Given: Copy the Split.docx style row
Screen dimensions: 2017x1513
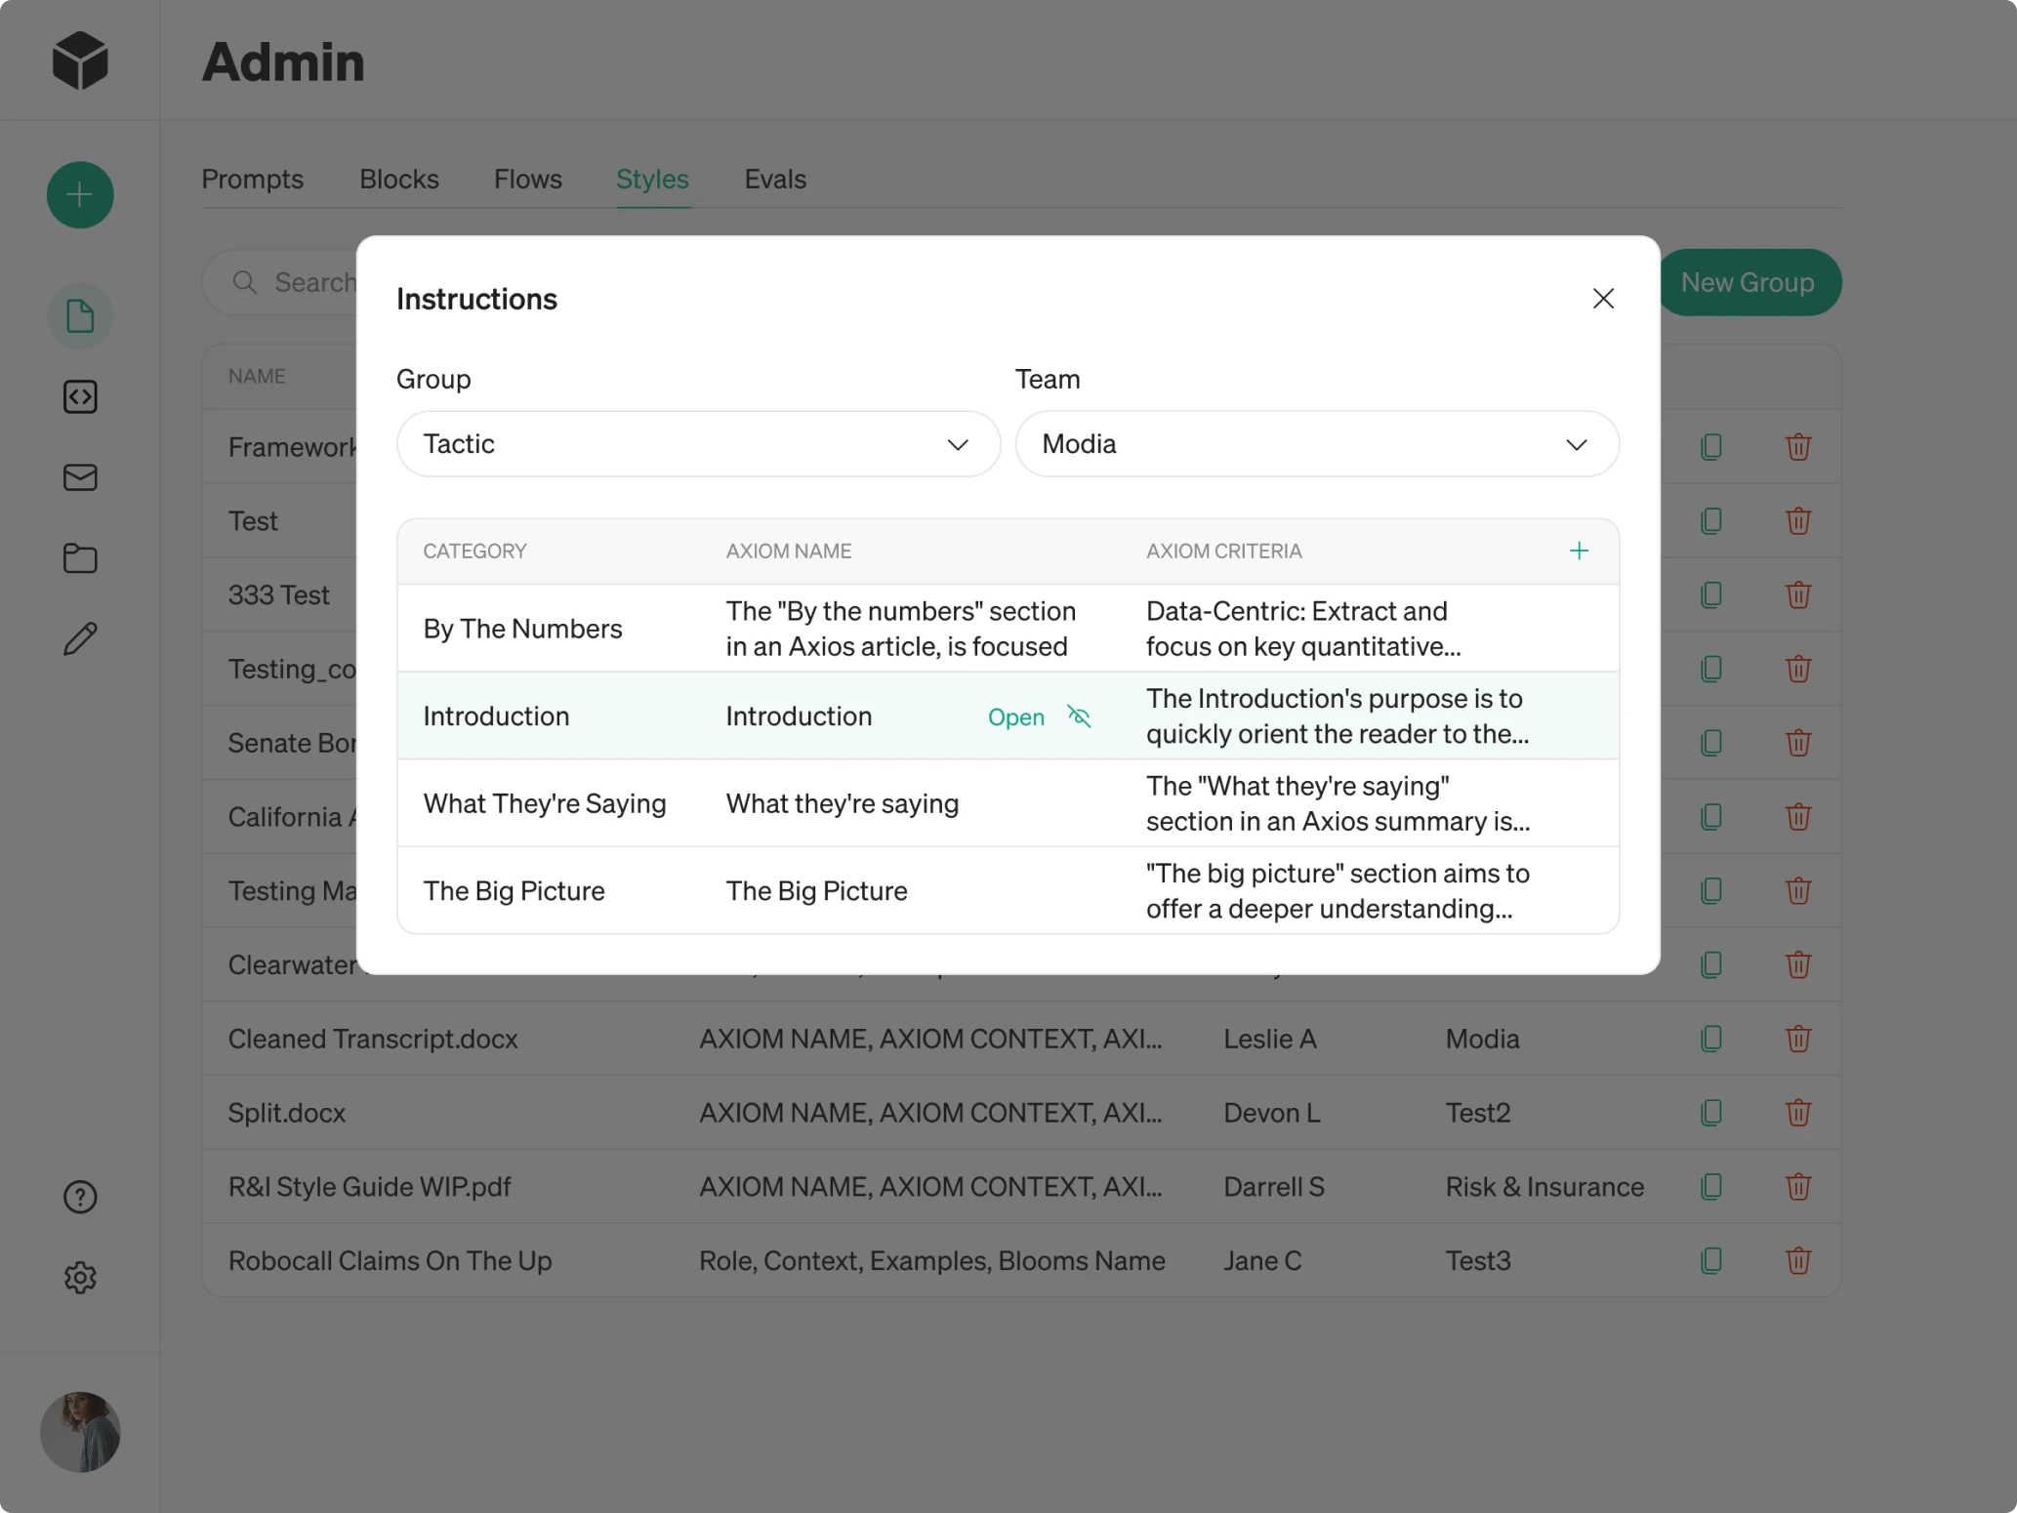Looking at the screenshot, I should [1710, 1113].
